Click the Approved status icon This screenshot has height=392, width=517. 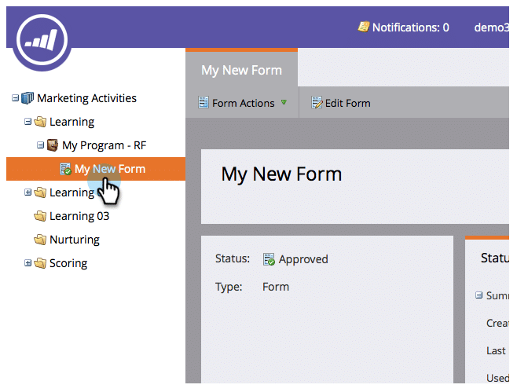[269, 259]
